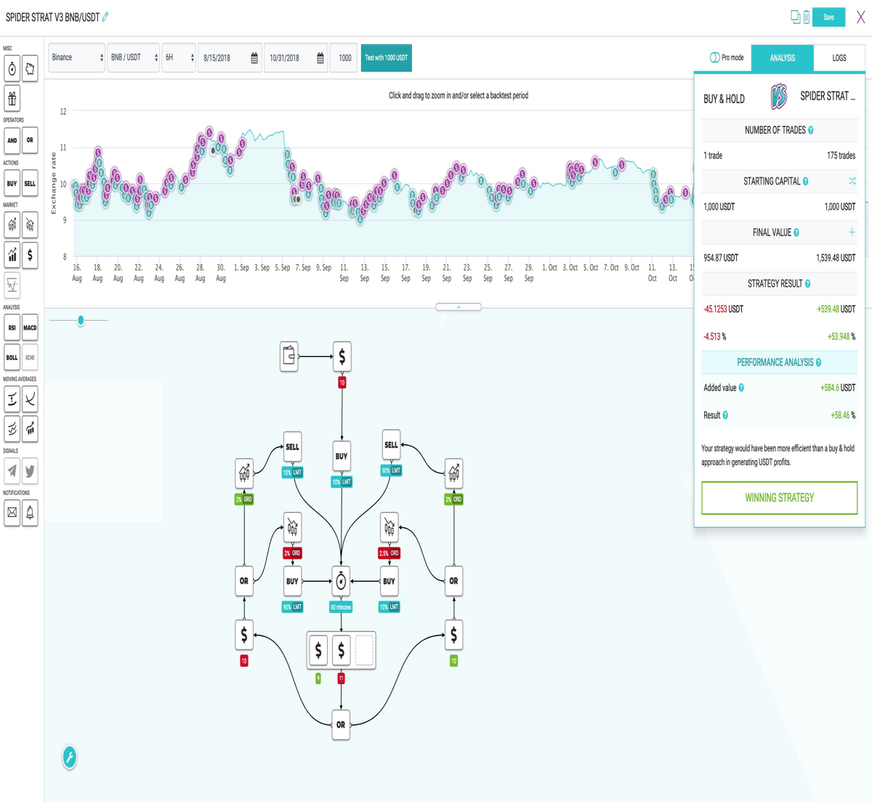The width and height of the screenshot is (872, 802).
Task: Select the gift box misc block
Action: pos(12,98)
